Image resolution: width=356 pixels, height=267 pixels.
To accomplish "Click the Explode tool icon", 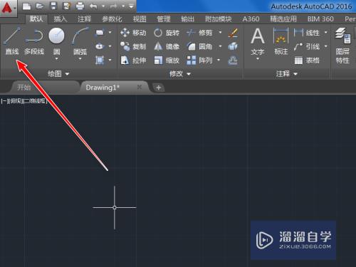I will pyautogui.click(x=233, y=46).
